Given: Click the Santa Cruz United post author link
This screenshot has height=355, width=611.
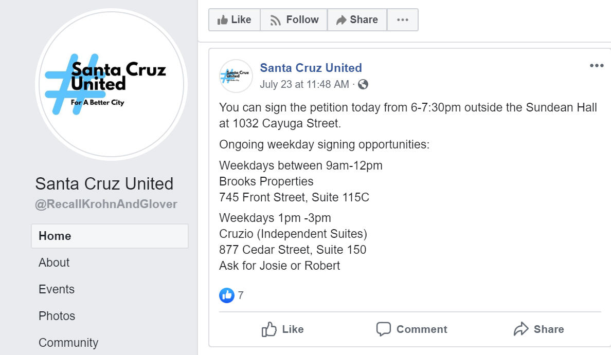Looking at the screenshot, I should pyautogui.click(x=311, y=68).
